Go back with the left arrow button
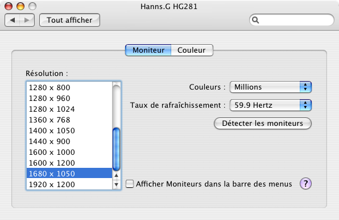The height and width of the screenshot is (220, 339). coord(13,20)
